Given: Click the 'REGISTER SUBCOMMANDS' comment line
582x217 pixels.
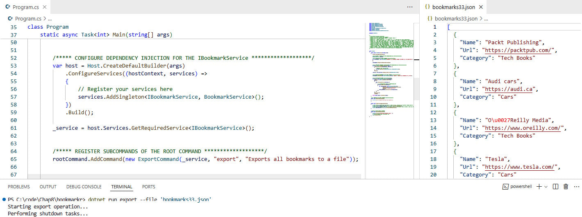Looking at the screenshot, I should point(160,151).
